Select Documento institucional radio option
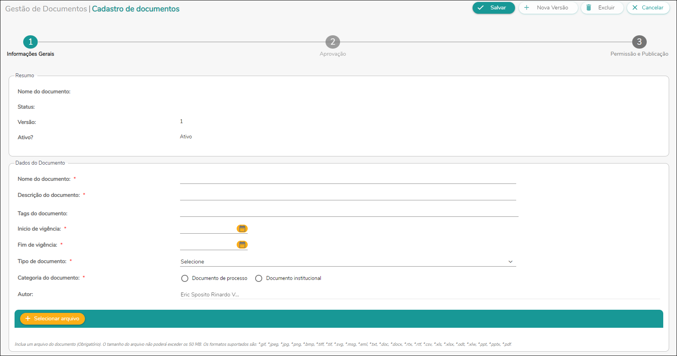677x356 pixels. (x=259, y=278)
